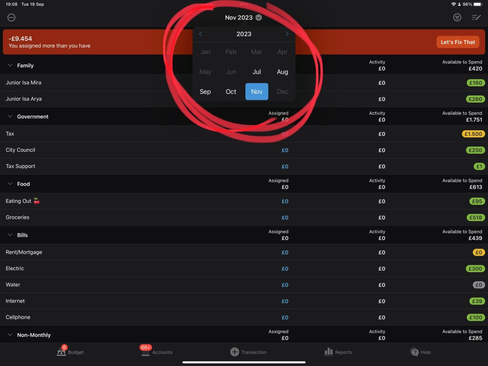488x366 pixels.
Task: Select Aug in the month picker
Action: click(x=282, y=72)
